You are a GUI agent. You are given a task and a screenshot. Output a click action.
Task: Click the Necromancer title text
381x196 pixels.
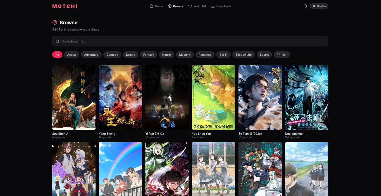[x=294, y=134]
